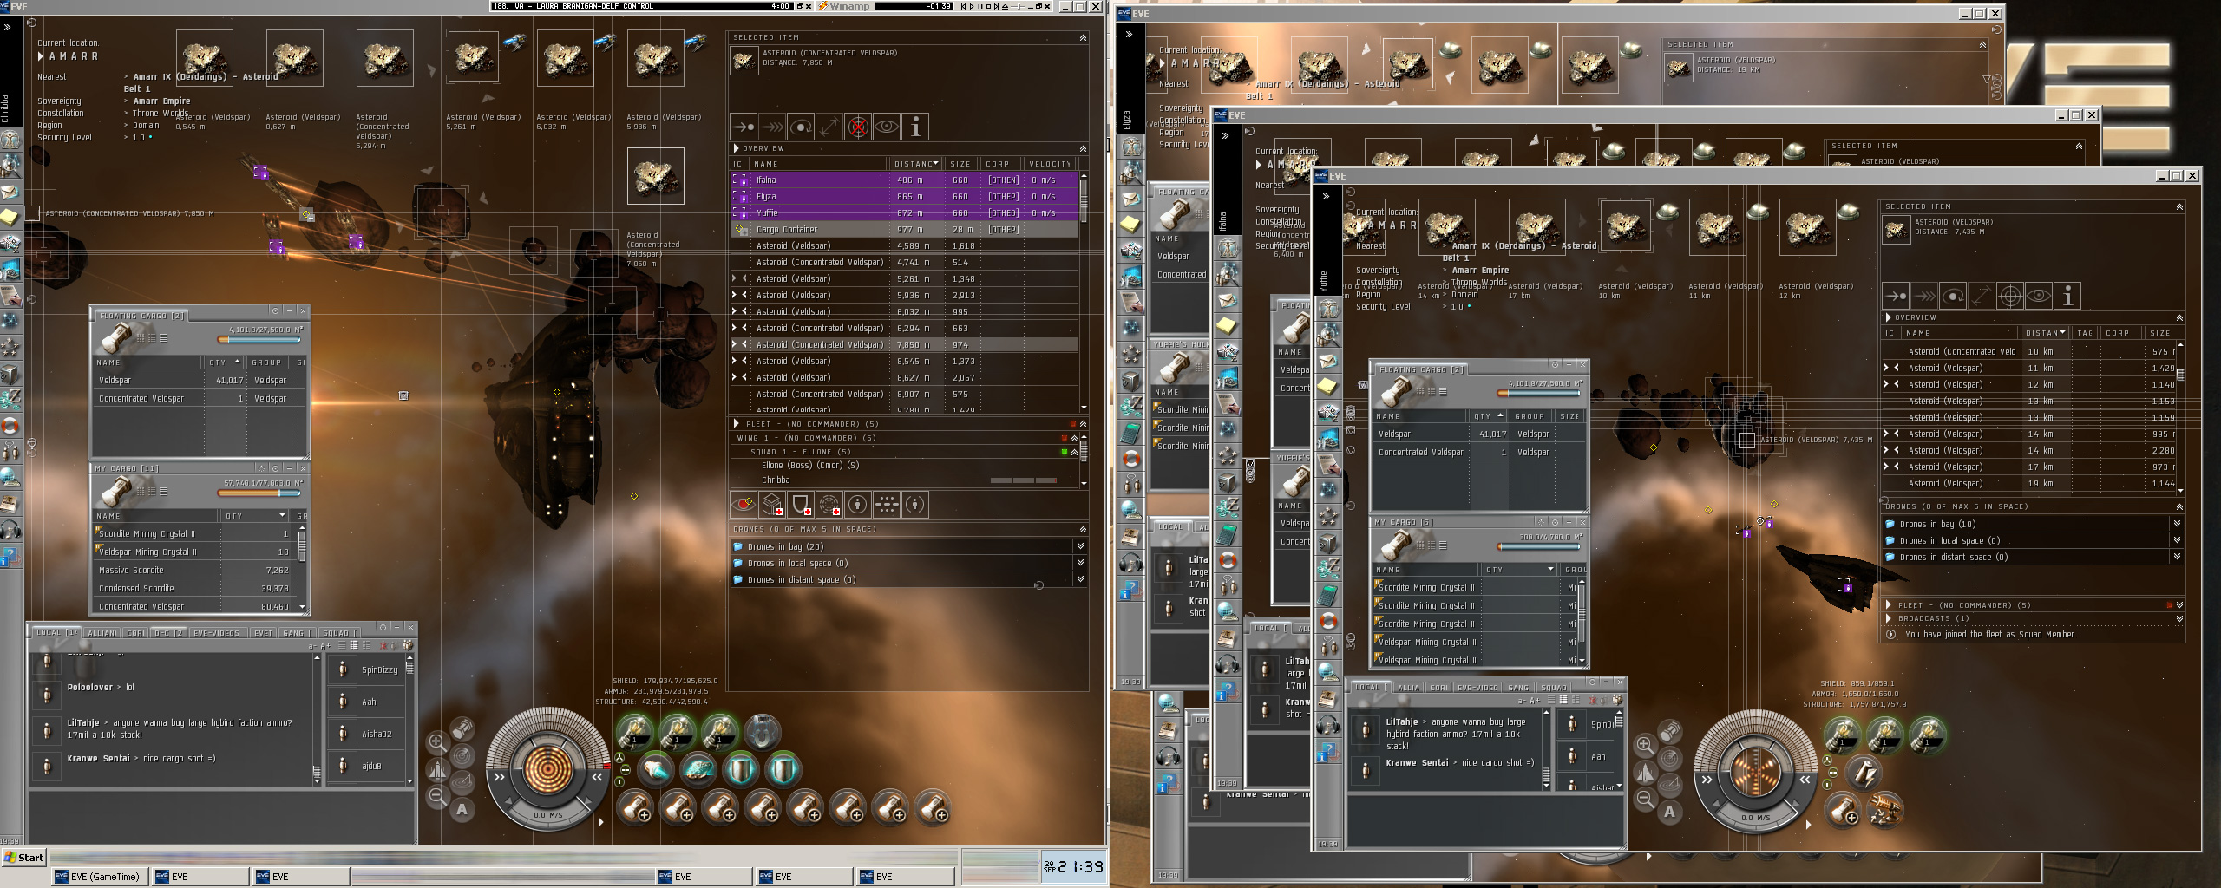Image resolution: width=2221 pixels, height=888 pixels.
Task: Toggle the pin on Yuffie window's Floating Cargo panel
Action: [x=1556, y=364]
